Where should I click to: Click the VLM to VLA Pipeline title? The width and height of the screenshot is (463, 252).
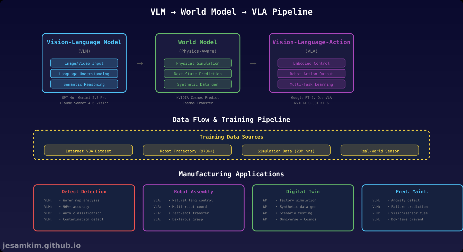231,11
